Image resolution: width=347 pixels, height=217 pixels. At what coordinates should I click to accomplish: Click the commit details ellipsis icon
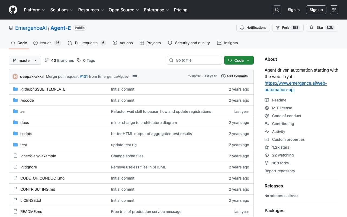[x=135, y=76]
